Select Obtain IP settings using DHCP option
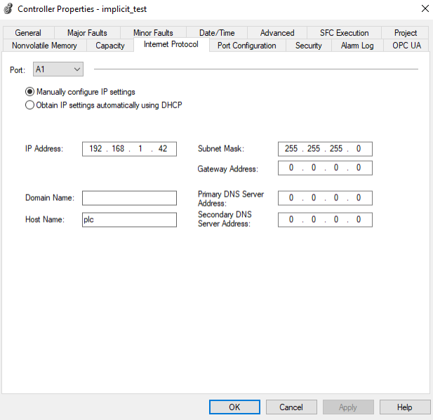The width and height of the screenshot is (433, 420). [30, 105]
